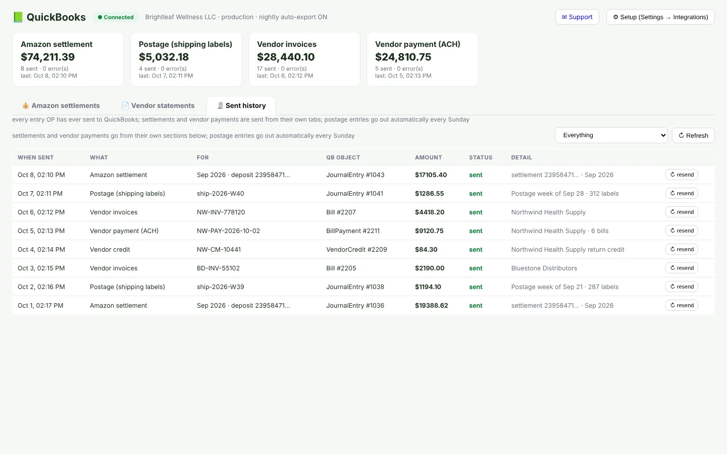Image resolution: width=727 pixels, height=454 pixels.
Task: Click the Connected status badge
Action: [116, 17]
